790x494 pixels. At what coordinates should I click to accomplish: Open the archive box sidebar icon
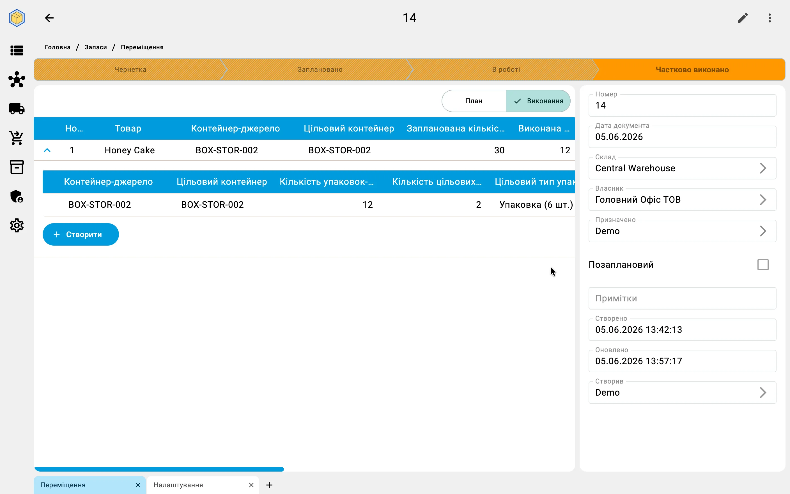tap(17, 167)
